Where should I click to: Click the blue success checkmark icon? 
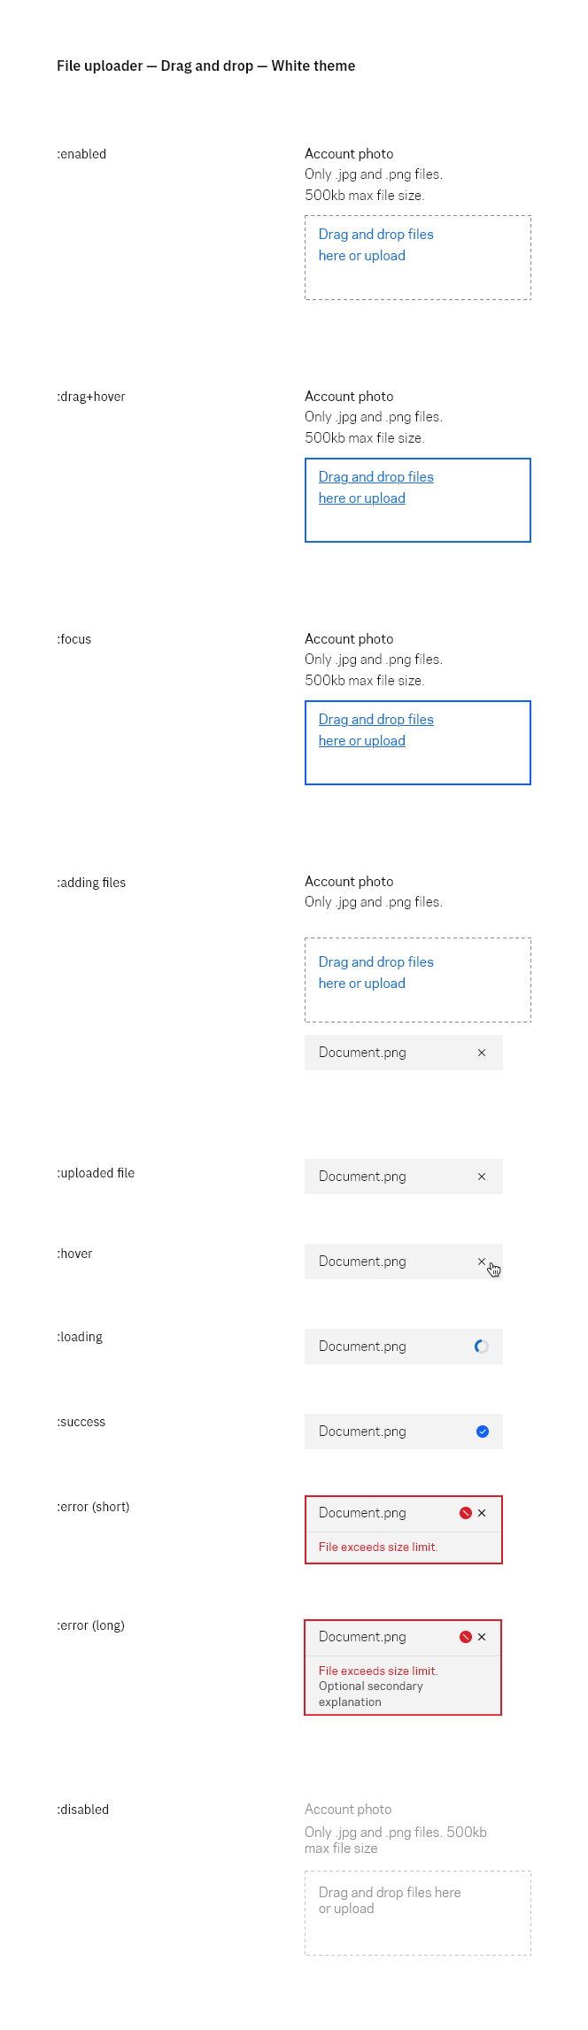point(483,1432)
